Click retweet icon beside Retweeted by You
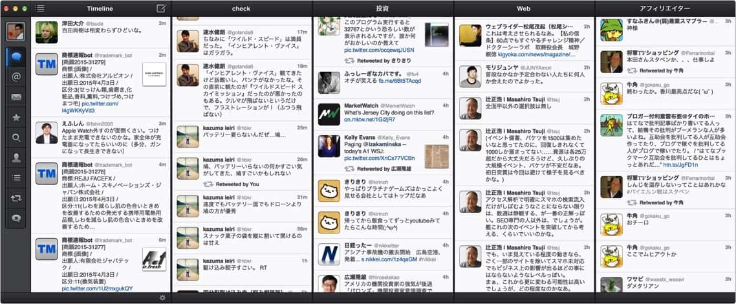 pyautogui.click(x=208, y=184)
